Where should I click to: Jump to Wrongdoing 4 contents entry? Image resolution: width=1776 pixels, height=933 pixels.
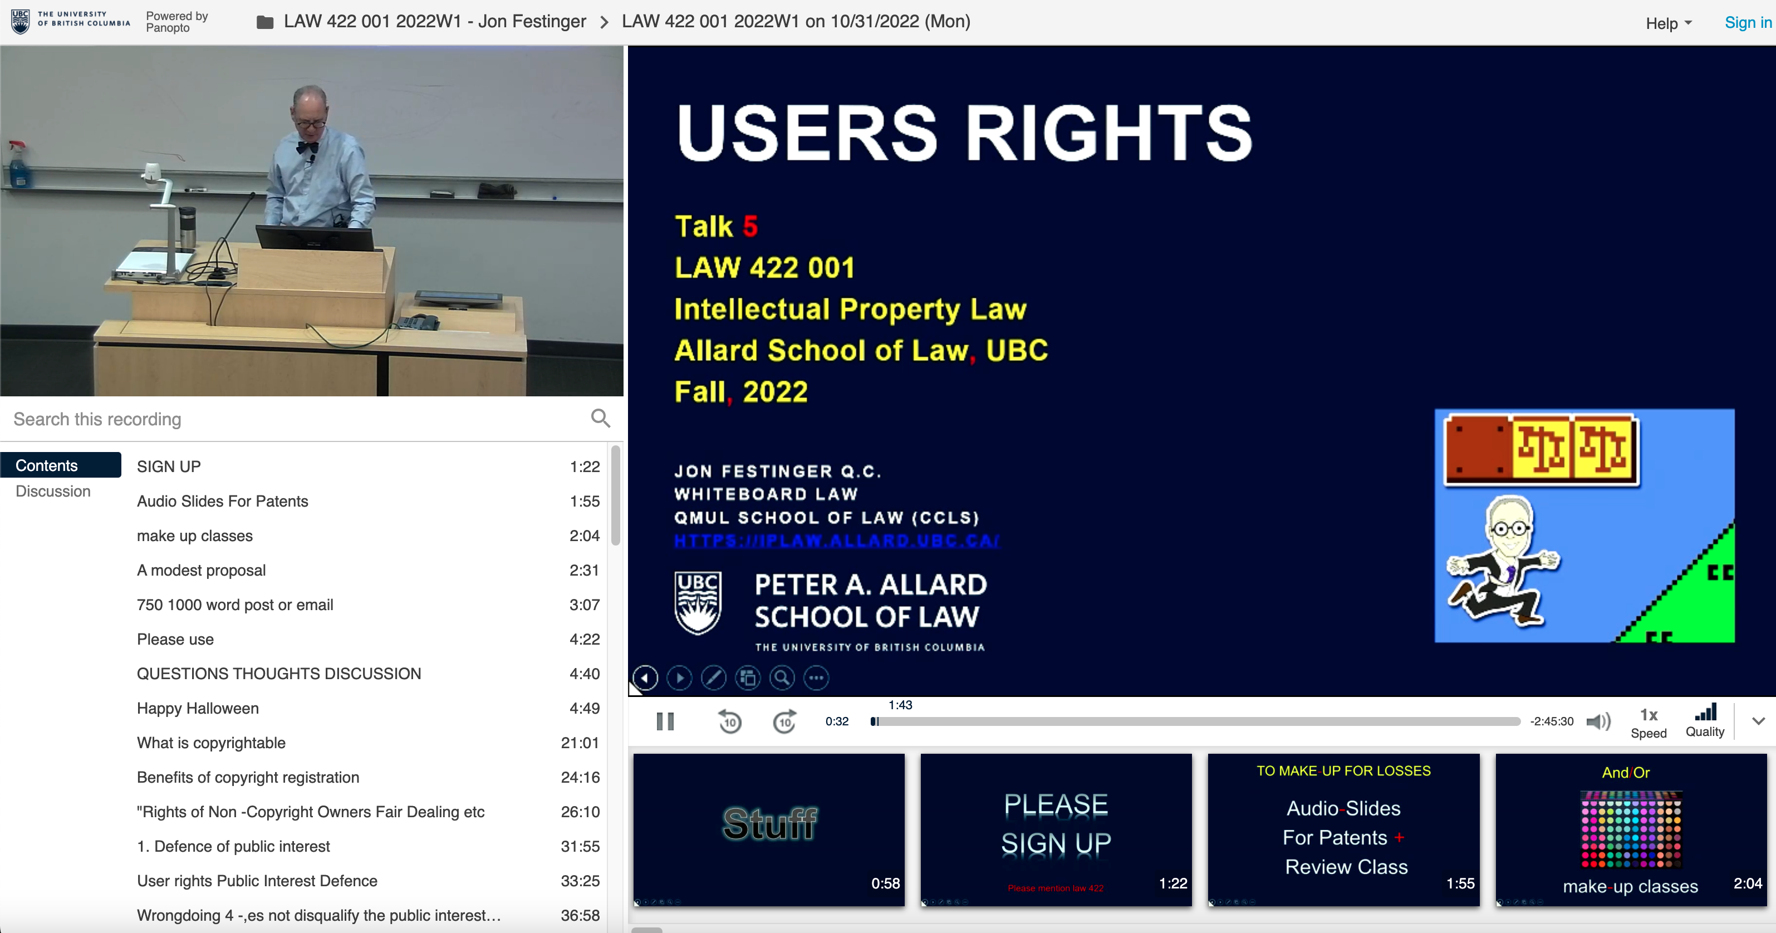pos(368,915)
